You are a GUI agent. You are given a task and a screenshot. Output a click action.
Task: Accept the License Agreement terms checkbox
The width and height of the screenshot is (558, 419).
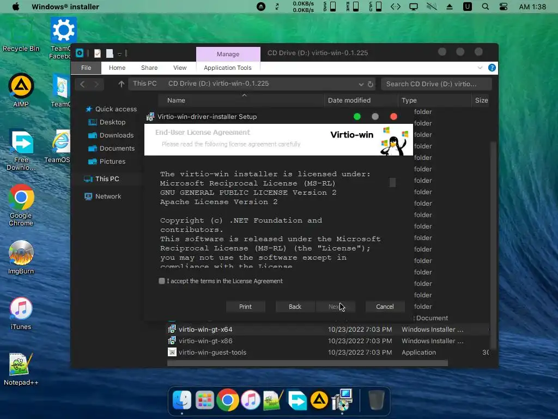tap(162, 281)
